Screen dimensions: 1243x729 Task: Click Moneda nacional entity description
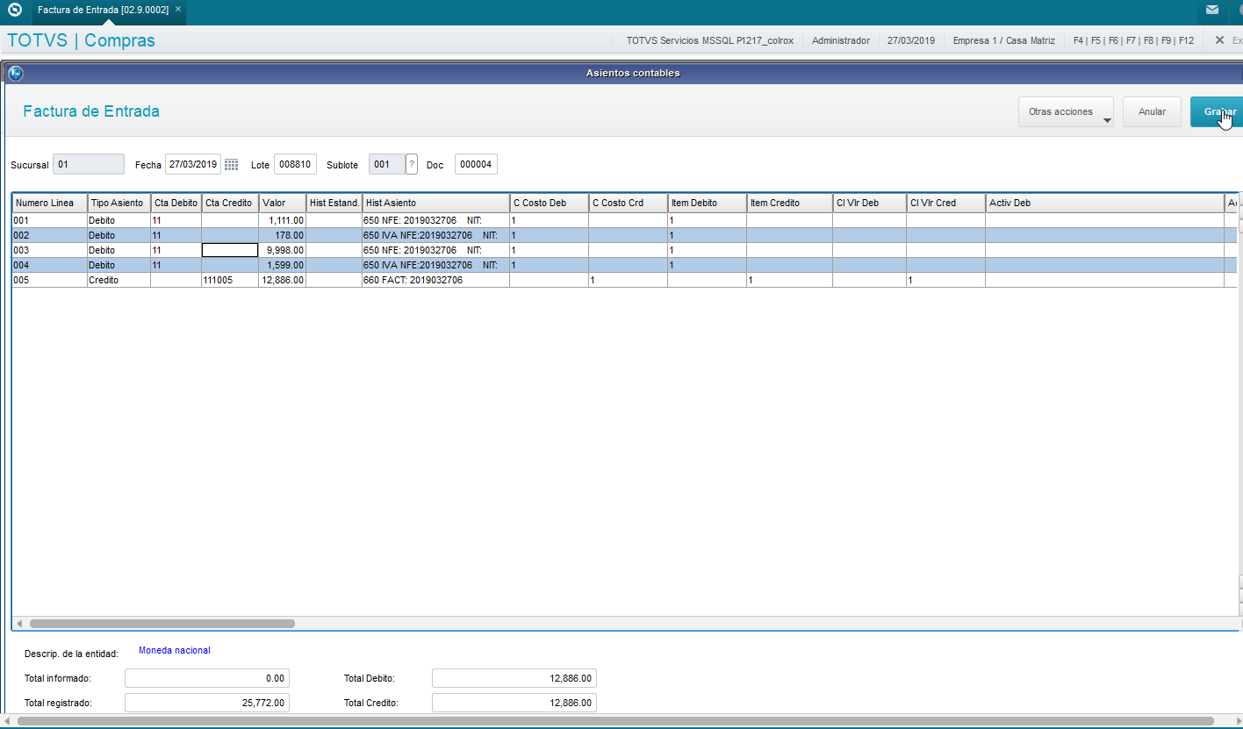tap(175, 650)
